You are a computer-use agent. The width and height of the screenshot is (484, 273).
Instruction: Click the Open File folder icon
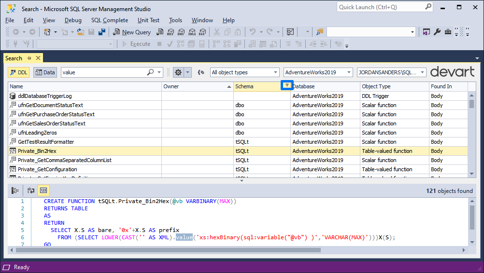click(x=81, y=32)
